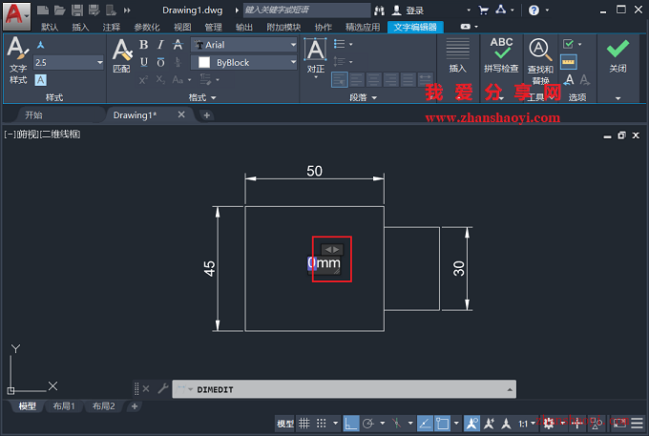Click the viewport label [俯视] control
This screenshot has width=649, height=436.
tap(28, 134)
